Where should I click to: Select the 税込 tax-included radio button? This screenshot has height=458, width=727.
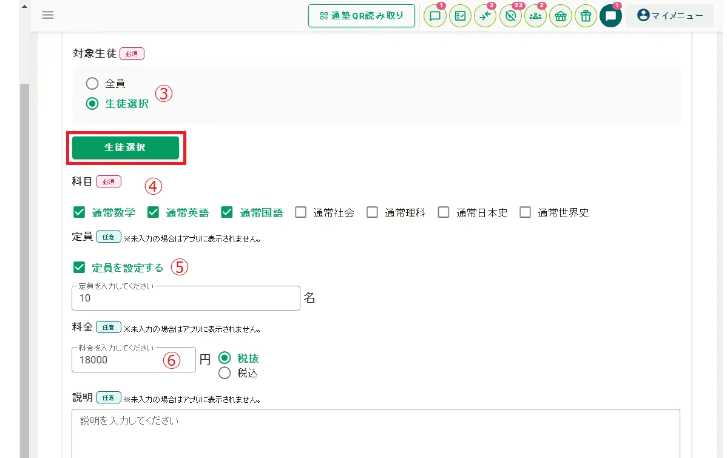(225, 372)
